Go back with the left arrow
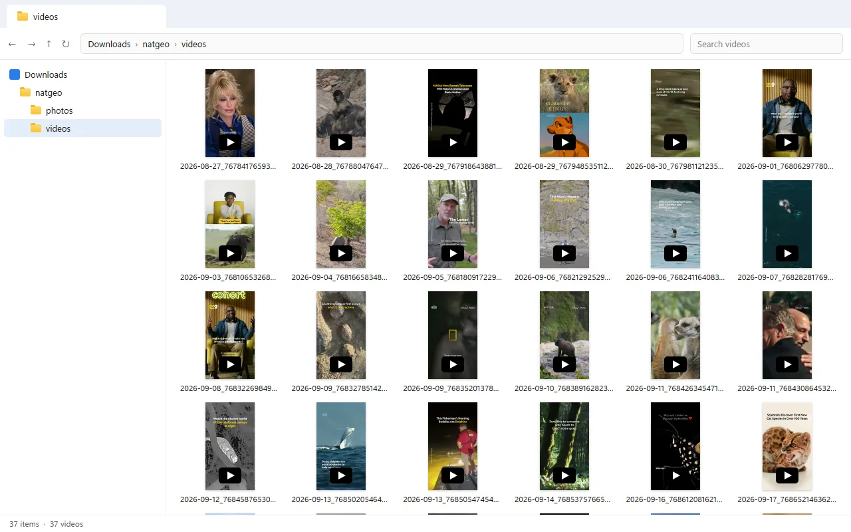851x532 pixels. click(x=12, y=44)
